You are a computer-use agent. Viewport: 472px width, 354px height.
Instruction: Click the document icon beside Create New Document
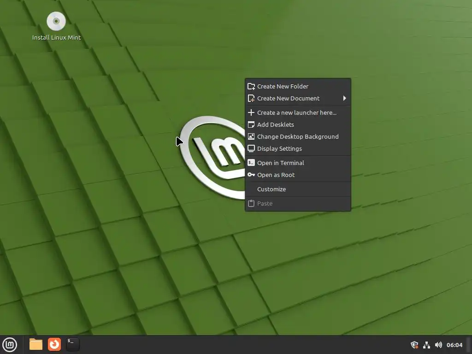(251, 99)
